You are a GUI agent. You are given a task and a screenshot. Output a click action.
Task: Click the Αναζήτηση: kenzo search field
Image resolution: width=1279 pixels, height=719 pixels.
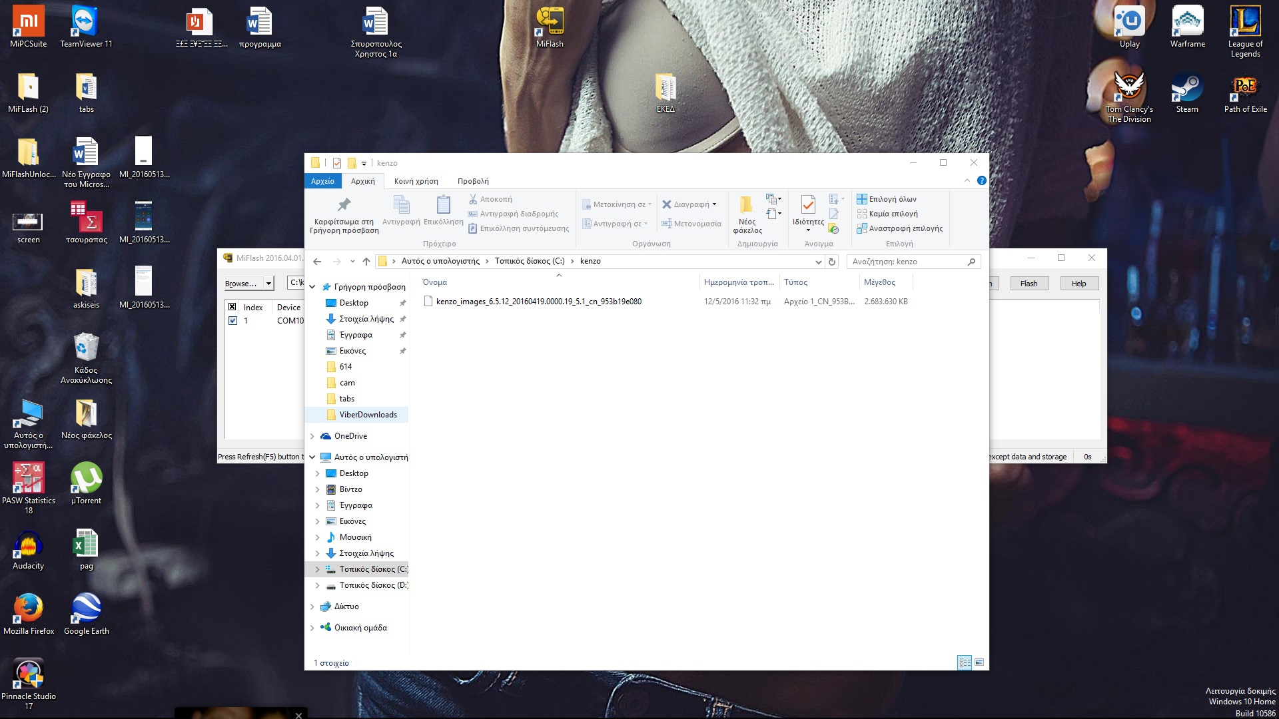[906, 262]
